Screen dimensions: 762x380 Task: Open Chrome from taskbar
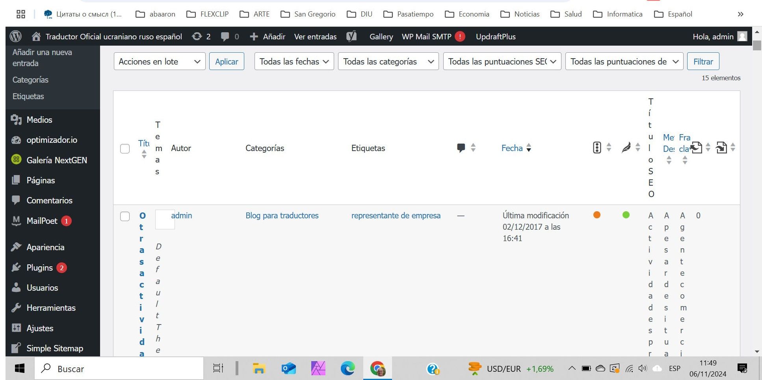(x=377, y=369)
